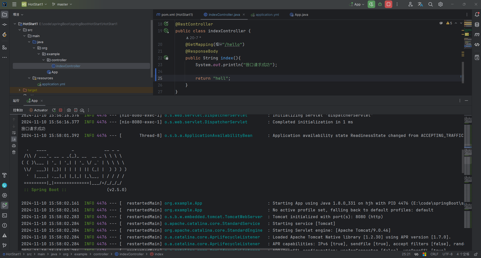Clear console output with trash icon
This screenshot has height=258, width=481.
coord(14,152)
